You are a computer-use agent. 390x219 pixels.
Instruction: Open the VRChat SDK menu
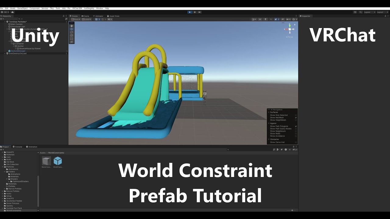point(77,8)
